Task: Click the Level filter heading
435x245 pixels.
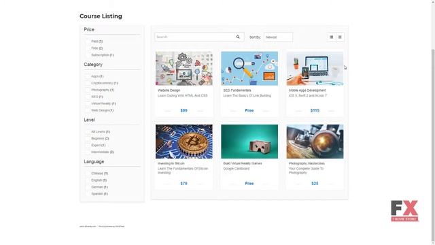Action: point(89,120)
